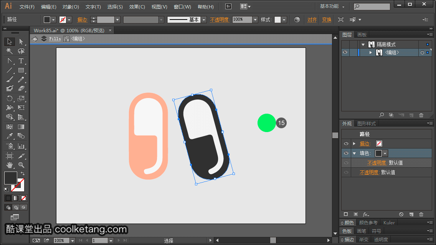Click the 对齐 align link
The width and height of the screenshot is (436, 245).
pos(312,20)
